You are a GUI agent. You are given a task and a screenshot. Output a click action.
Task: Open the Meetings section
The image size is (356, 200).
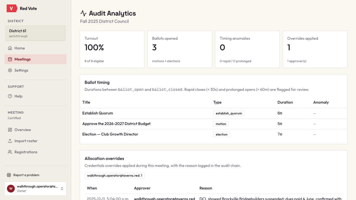35,59
